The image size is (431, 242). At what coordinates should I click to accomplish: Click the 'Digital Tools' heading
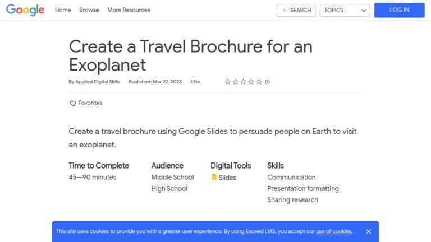click(231, 166)
